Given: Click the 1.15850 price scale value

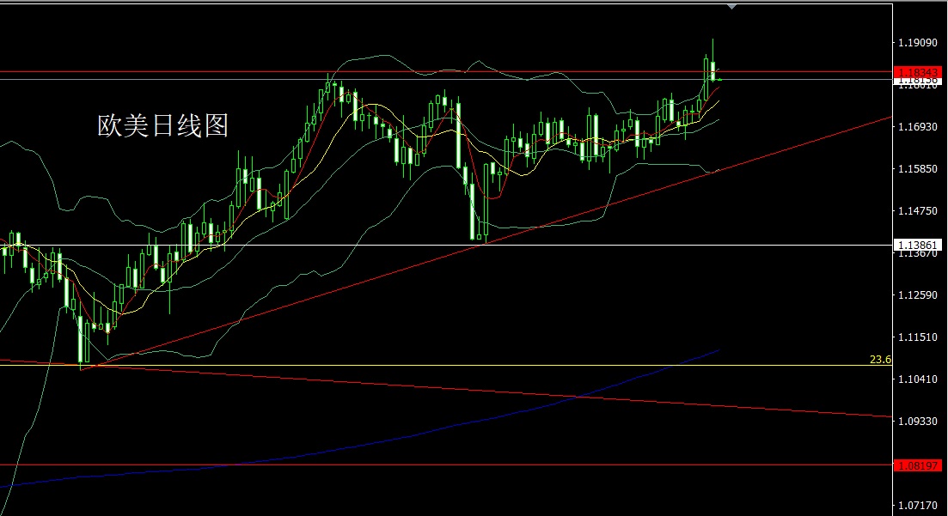Looking at the screenshot, I should click(917, 168).
